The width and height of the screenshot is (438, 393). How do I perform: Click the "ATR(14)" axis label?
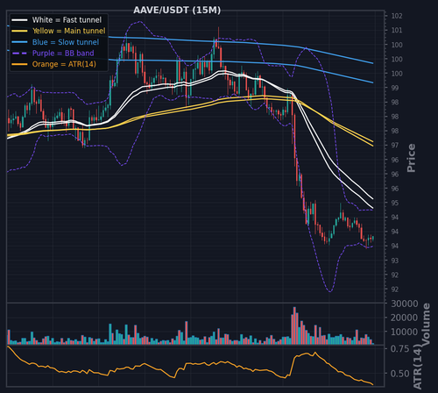[x=418, y=367]
